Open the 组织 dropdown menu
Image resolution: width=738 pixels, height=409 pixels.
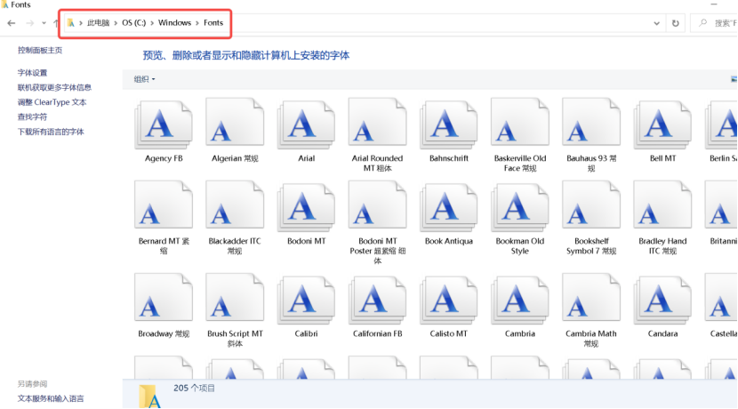coord(144,79)
